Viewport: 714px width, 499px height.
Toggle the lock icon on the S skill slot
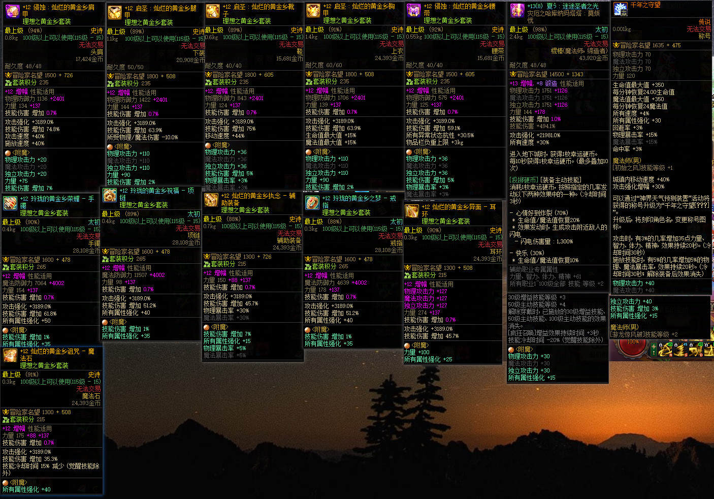676,345
